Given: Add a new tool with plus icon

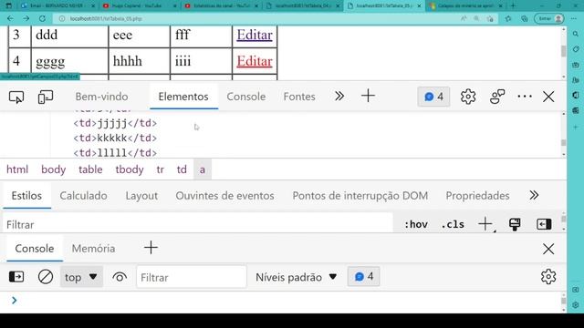Looking at the screenshot, I should [368, 96].
